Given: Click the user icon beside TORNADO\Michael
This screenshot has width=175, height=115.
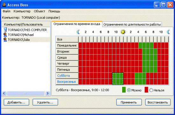Looking at the screenshot, I should (5, 35).
